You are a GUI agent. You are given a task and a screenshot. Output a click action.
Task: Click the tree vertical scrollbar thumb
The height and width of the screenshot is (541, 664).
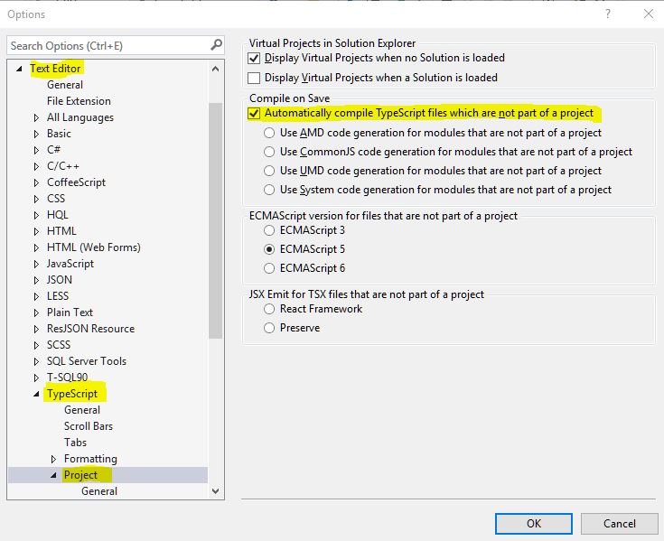tap(216, 220)
